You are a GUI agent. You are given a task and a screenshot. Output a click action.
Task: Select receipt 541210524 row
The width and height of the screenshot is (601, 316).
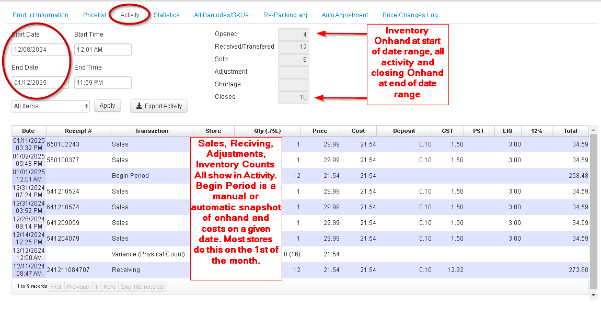coord(300,191)
